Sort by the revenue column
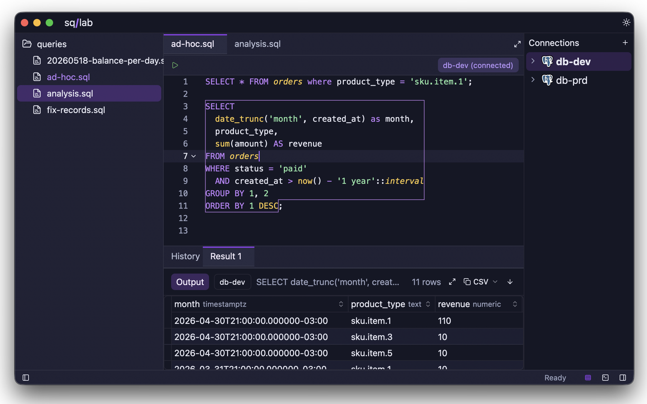 (x=515, y=304)
